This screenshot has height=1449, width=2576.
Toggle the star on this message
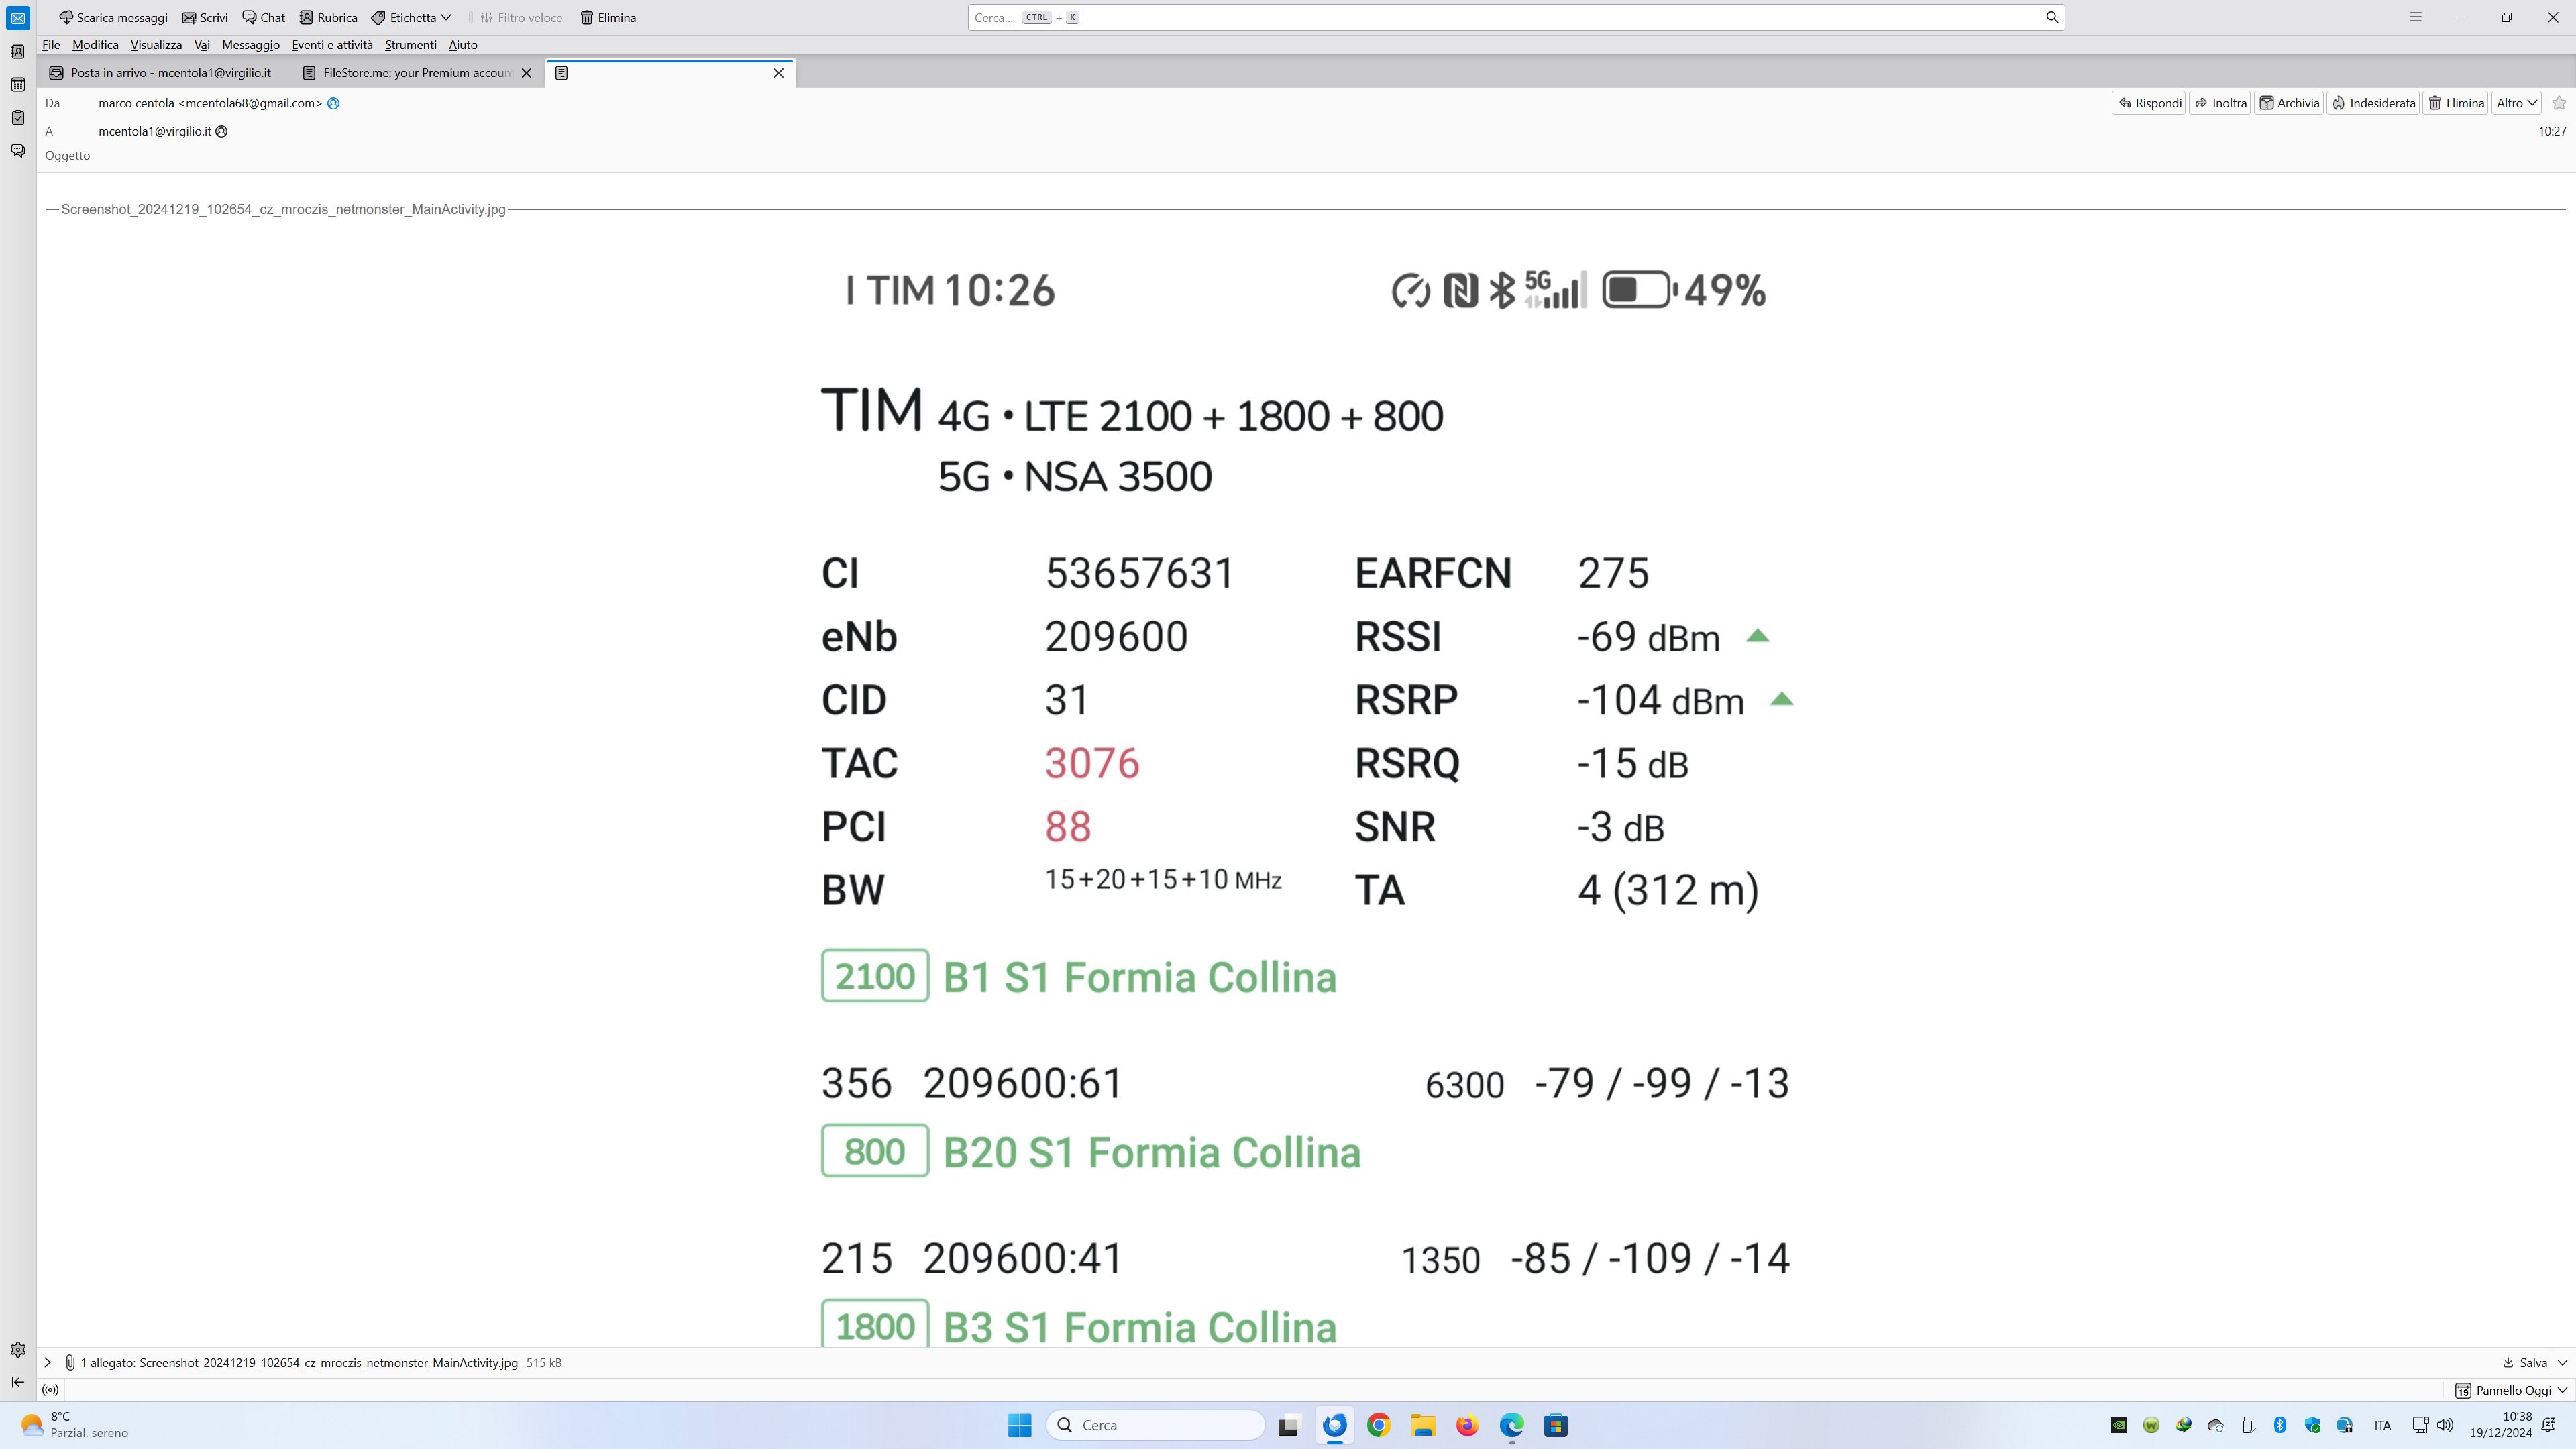pos(2559,103)
